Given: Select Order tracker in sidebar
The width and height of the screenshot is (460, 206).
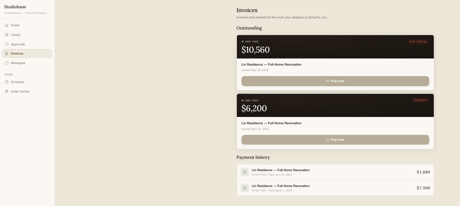Looking at the screenshot, I should pyautogui.click(x=27, y=92).
